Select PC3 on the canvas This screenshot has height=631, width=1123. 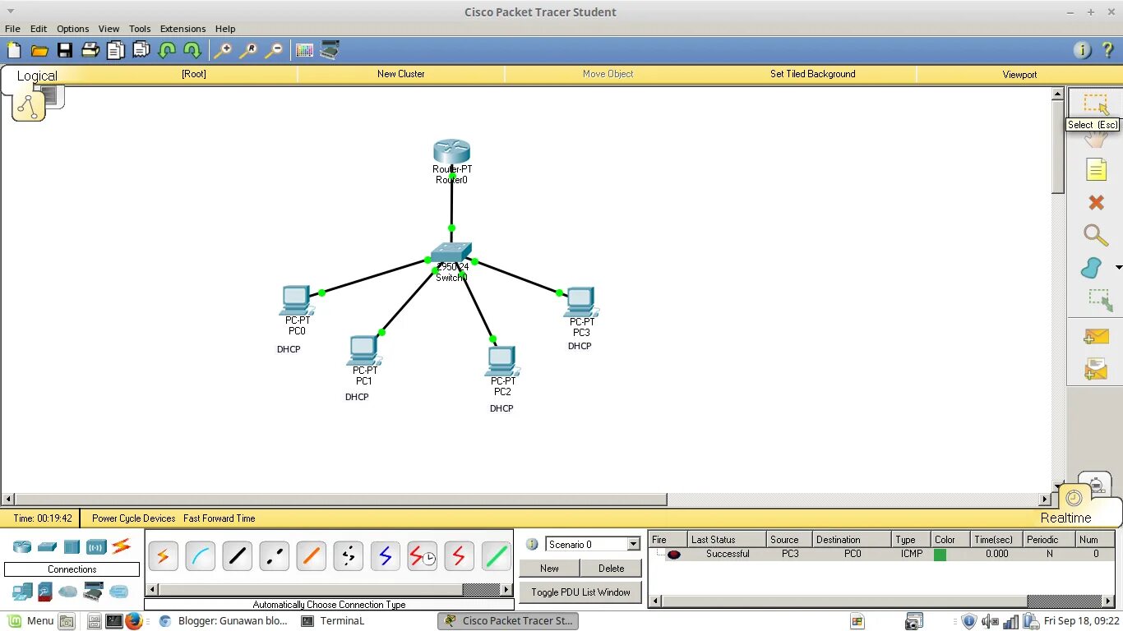581,302
